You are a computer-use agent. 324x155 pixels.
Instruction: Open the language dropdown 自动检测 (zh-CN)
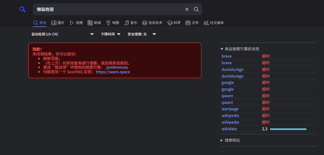[x=63, y=34]
